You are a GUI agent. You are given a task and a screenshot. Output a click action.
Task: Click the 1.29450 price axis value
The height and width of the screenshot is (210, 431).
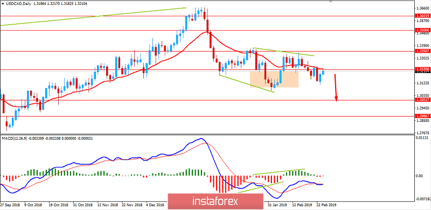tap(423, 108)
